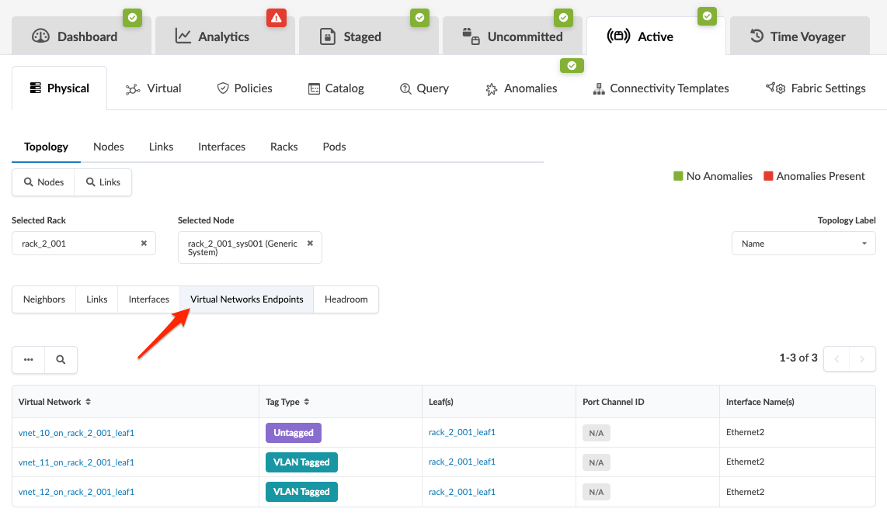Open the Topology Label dropdown
Viewport: 887px width, 519px height.
(803, 244)
